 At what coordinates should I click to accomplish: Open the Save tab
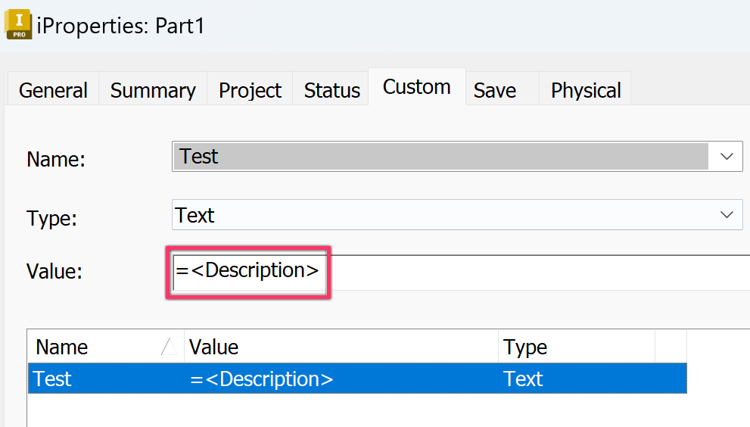[x=503, y=89]
